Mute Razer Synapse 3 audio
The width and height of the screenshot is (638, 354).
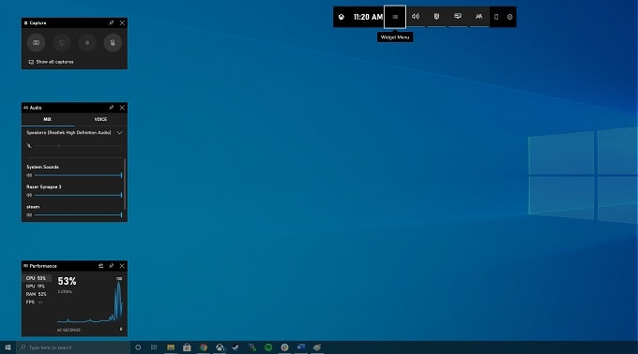tap(29, 196)
